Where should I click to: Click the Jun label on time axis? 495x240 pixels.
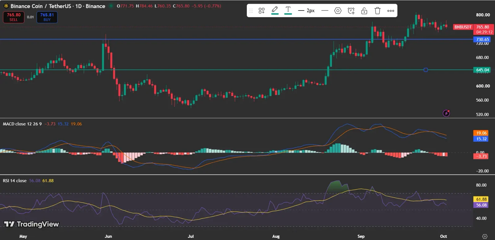tap(108, 236)
